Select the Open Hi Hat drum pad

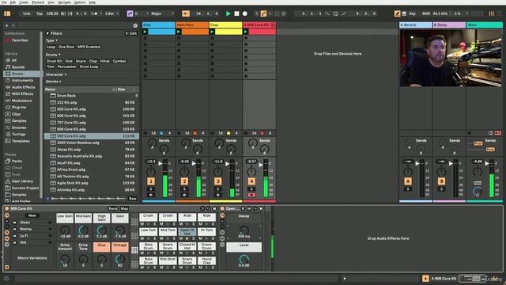(x=187, y=231)
